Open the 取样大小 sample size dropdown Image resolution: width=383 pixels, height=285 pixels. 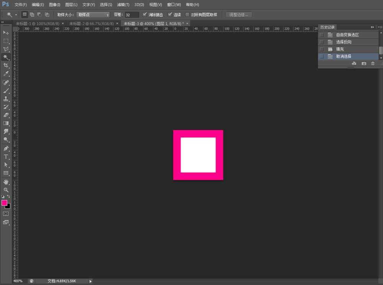(x=93, y=15)
